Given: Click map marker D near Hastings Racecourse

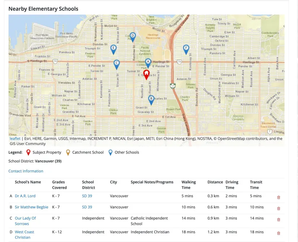Looking at the screenshot, I should [133, 36].
